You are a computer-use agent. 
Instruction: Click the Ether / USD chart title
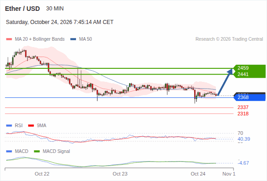[22, 9]
